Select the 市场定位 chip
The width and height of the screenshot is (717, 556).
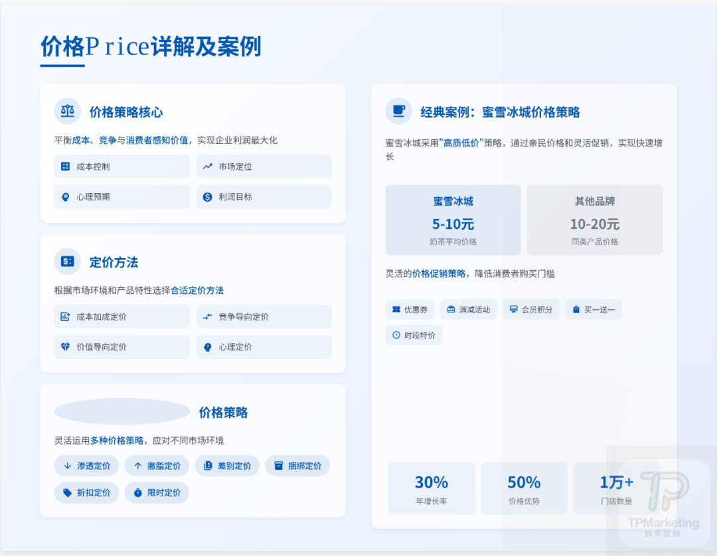[264, 167]
